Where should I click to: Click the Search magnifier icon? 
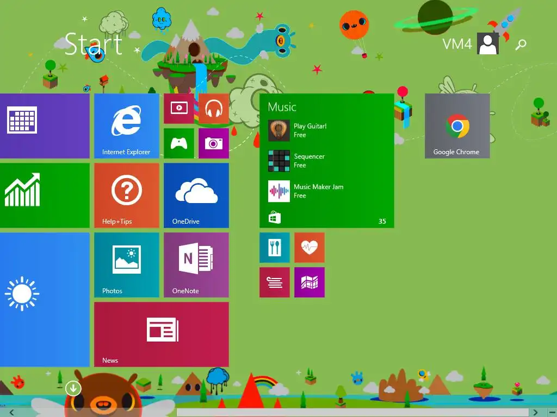click(521, 45)
